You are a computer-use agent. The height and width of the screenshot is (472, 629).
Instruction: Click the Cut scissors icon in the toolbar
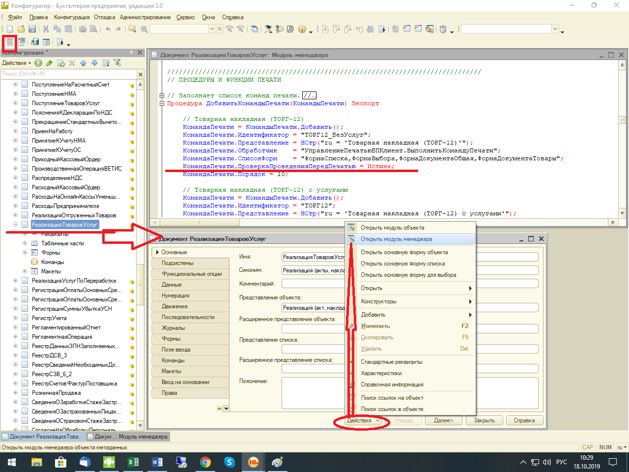(x=46, y=29)
